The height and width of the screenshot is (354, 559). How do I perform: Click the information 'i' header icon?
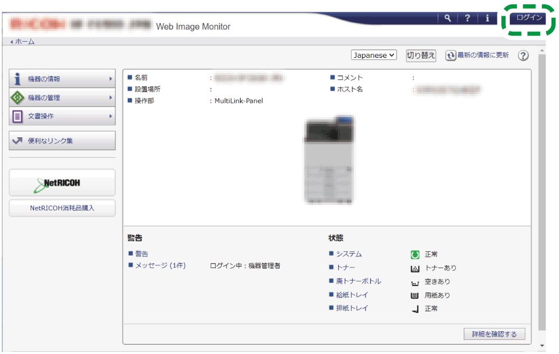[487, 18]
